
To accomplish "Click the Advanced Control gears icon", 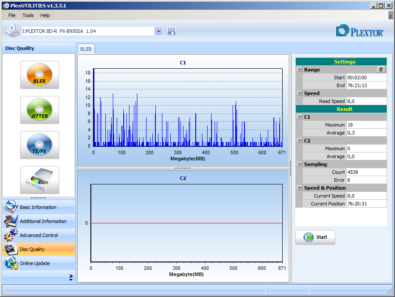I will (11, 235).
